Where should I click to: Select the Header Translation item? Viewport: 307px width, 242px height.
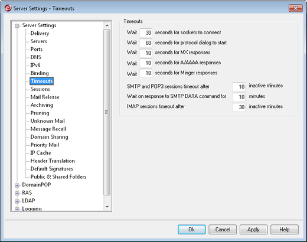pyautogui.click(x=53, y=161)
